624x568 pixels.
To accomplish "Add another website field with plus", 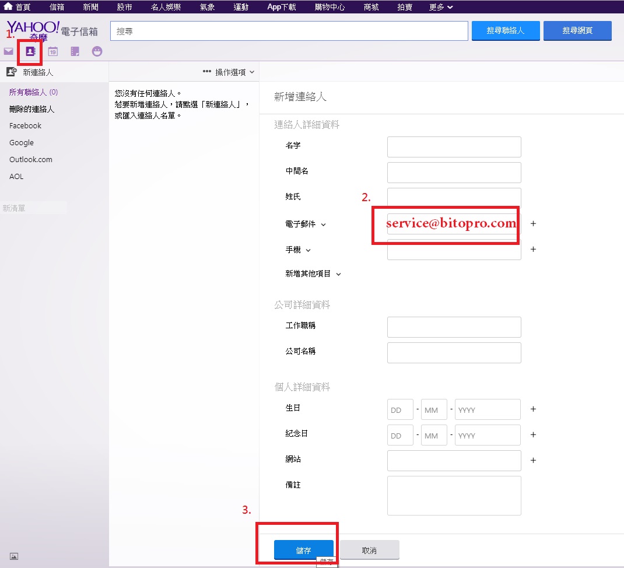I will [x=533, y=461].
